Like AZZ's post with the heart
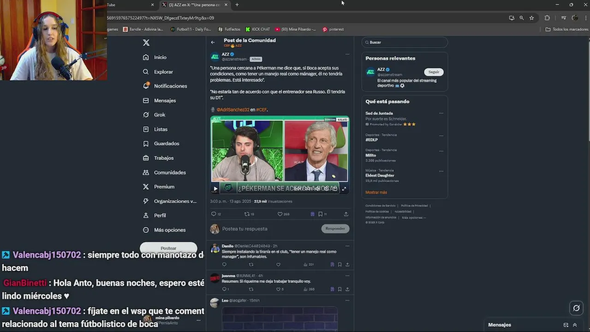The image size is (590, 332). (280, 214)
